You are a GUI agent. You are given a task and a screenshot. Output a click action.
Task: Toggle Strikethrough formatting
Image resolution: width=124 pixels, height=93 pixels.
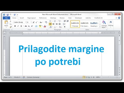[26, 26]
